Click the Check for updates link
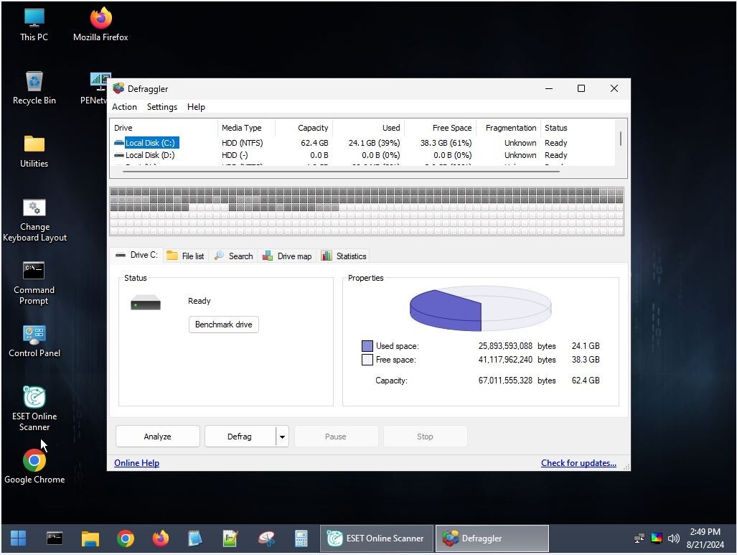The image size is (737, 555). [578, 462]
